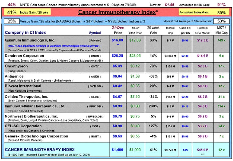
Task: Select the IMUC.OB symbol
Action: pyautogui.click(x=95, y=107)
